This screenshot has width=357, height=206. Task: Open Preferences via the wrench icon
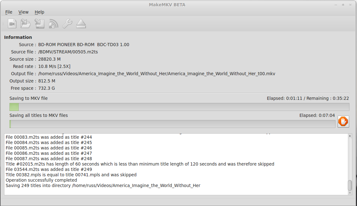67,23
